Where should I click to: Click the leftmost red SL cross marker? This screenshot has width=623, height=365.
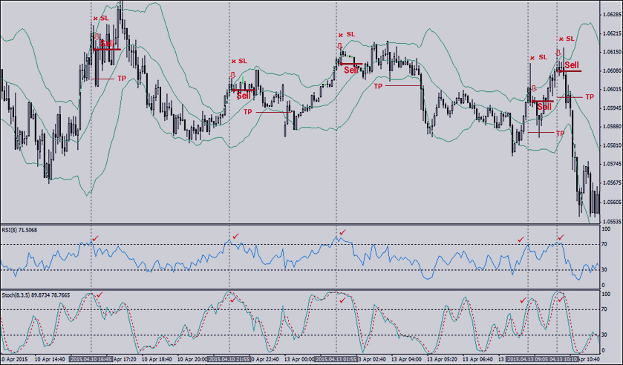pyautogui.click(x=94, y=18)
